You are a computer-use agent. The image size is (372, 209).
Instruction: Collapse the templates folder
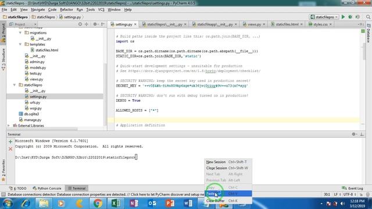click(x=20, y=44)
